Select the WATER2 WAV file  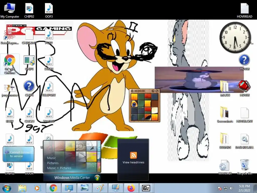click(49, 115)
